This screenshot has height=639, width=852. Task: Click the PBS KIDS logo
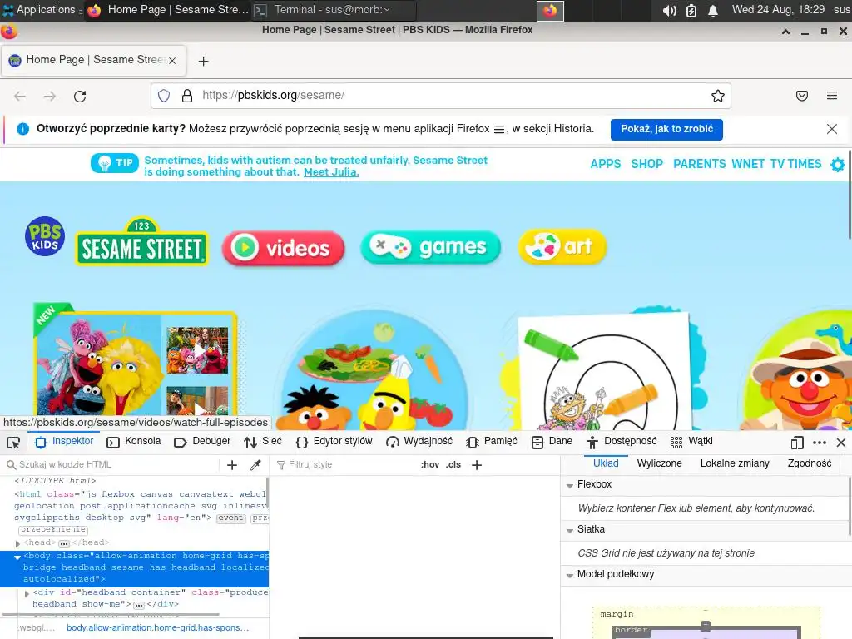pyautogui.click(x=45, y=236)
